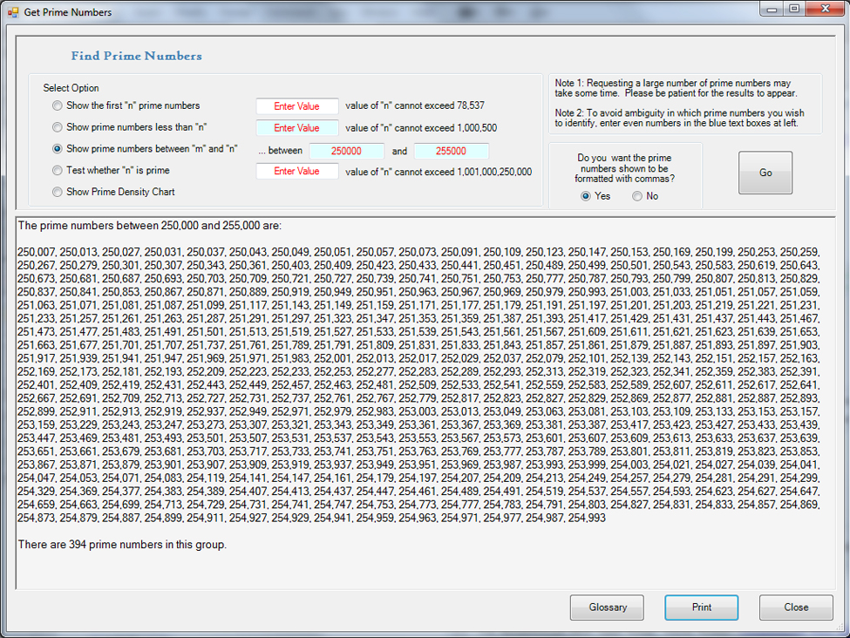Viewport: 850px width, 638px height.
Task: Click the first-n primes value field
Action: coord(297,106)
